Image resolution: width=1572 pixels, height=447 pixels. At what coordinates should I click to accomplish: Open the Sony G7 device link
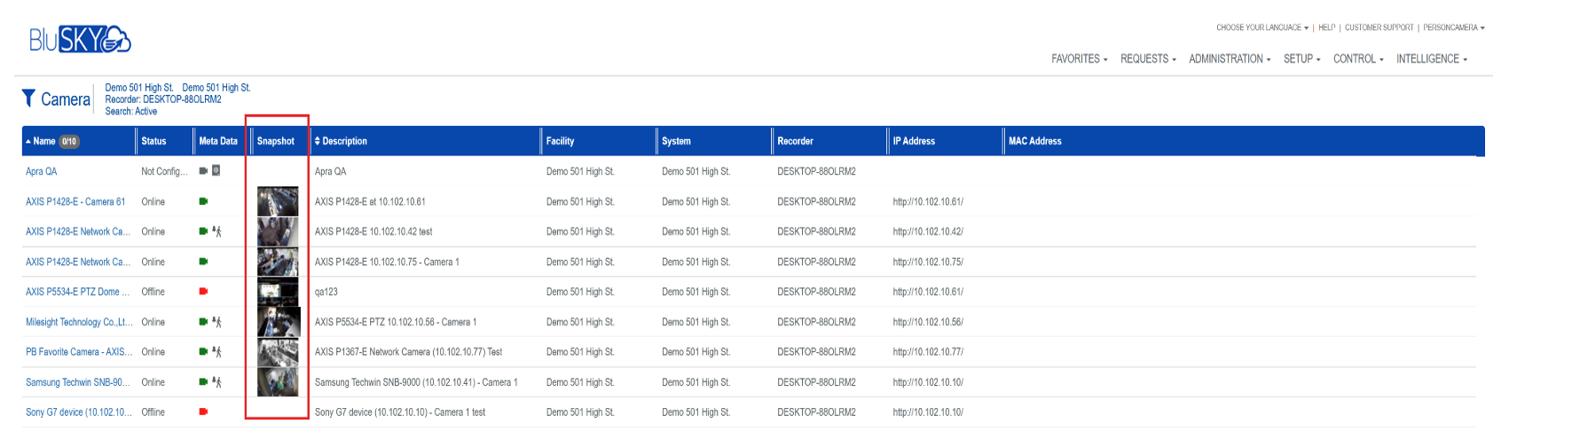(x=78, y=412)
